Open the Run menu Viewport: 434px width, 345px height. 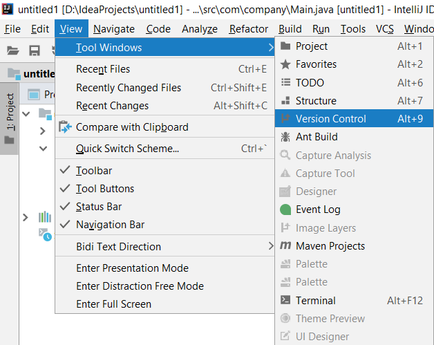[x=321, y=29]
